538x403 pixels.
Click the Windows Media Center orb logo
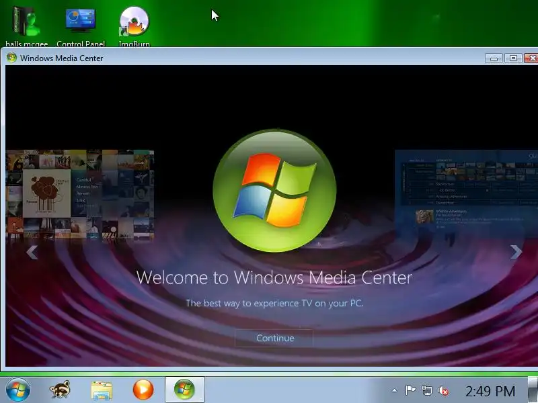click(274, 191)
